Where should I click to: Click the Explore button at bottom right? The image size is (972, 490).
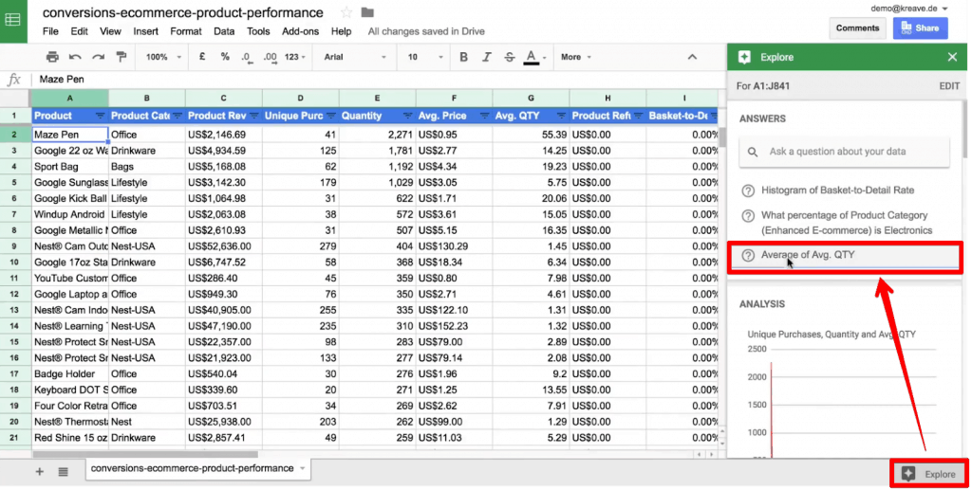click(x=928, y=475)
